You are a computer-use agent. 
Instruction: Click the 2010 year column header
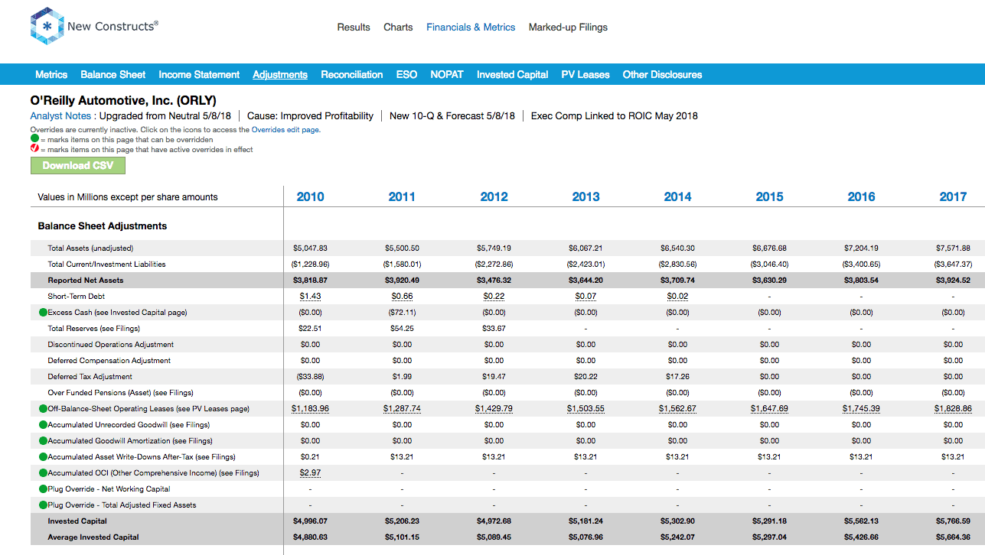[310, 196]
